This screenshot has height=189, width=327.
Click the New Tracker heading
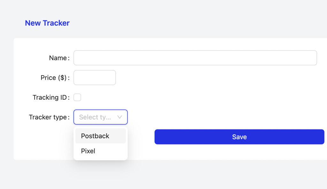pyautogui.click(x=47, y=23)
